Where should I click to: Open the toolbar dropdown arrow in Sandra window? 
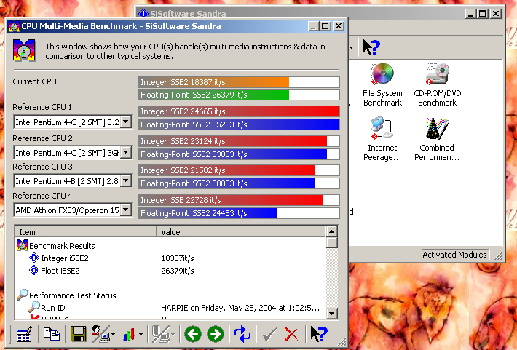352,47
